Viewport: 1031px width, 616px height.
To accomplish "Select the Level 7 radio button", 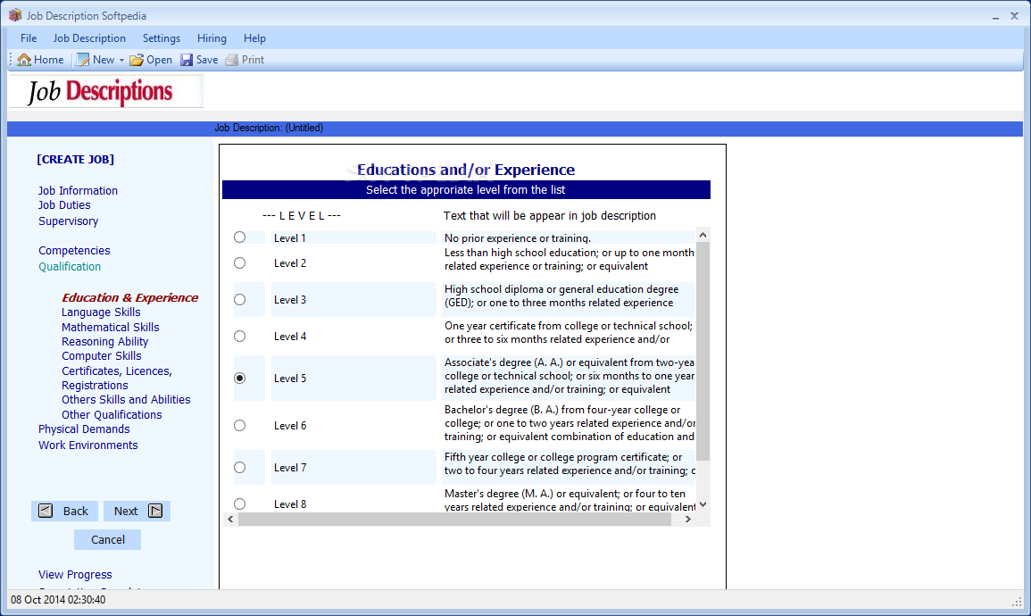I will pos(240,468).
